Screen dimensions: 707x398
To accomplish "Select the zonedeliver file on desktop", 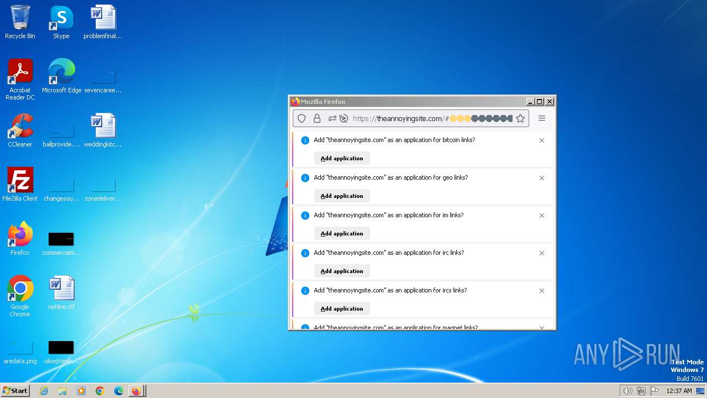I will point(103,189).
